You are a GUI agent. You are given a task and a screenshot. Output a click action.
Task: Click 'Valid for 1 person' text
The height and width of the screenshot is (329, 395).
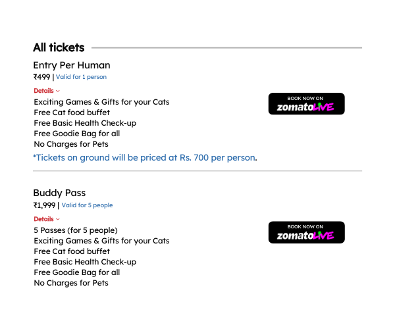point(81,77)
